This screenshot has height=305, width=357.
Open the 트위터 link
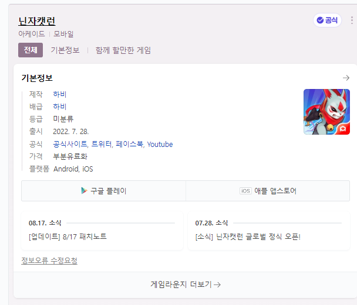pyautogui.click(x=102, y=144)
